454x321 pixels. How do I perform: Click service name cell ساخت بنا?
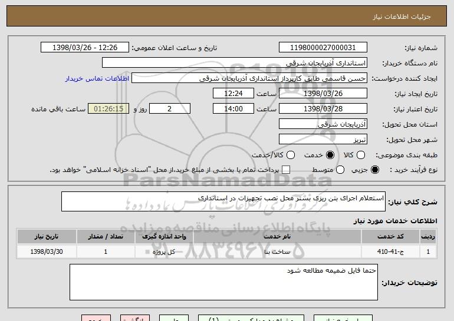tap(277, 251)
